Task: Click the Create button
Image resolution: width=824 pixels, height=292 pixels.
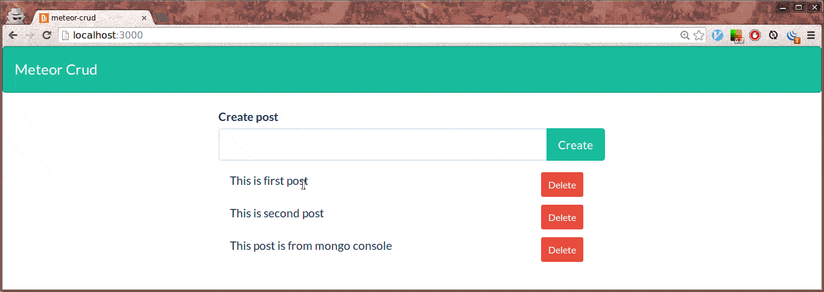Action: tap(575, 144)
